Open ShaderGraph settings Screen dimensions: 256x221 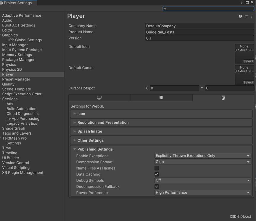(x=14, y=128)
